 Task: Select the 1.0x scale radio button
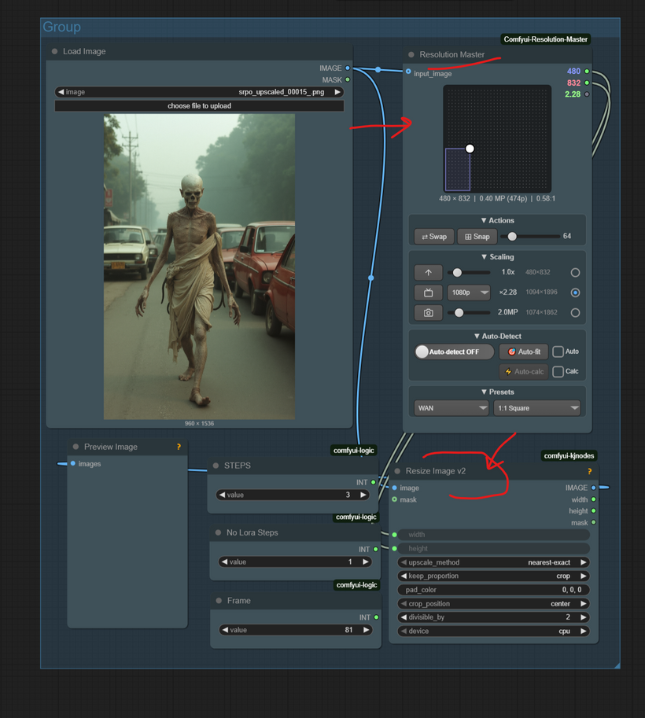pyautogui.click(x=575, y=272)
